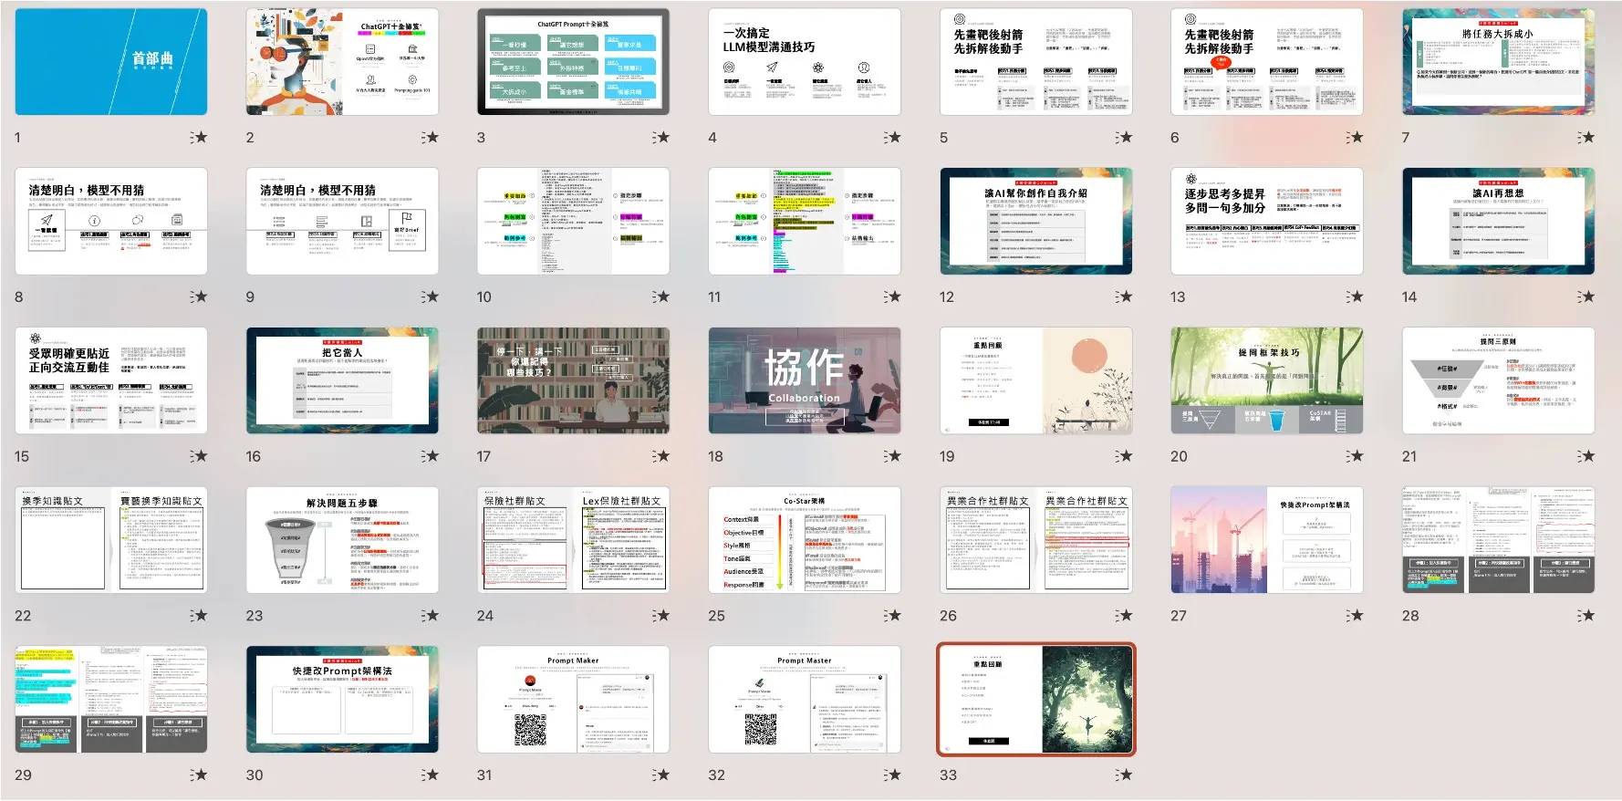Select the 協作 Collaboration slide

point(805,380)
